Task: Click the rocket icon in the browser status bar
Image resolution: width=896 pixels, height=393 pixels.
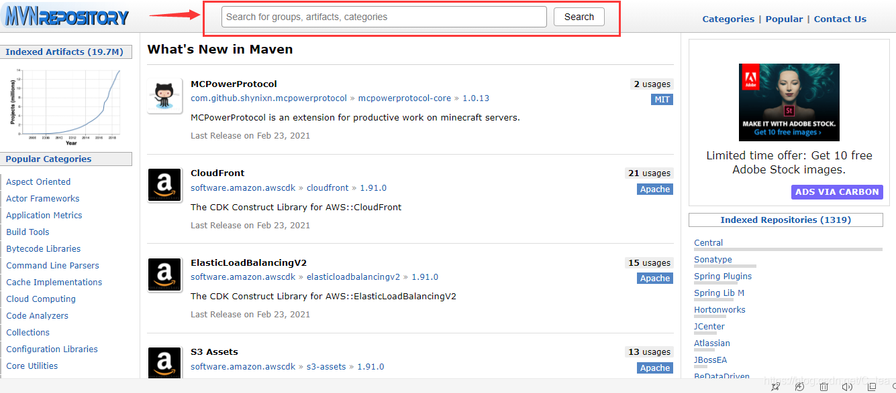Action: point(776,386)
